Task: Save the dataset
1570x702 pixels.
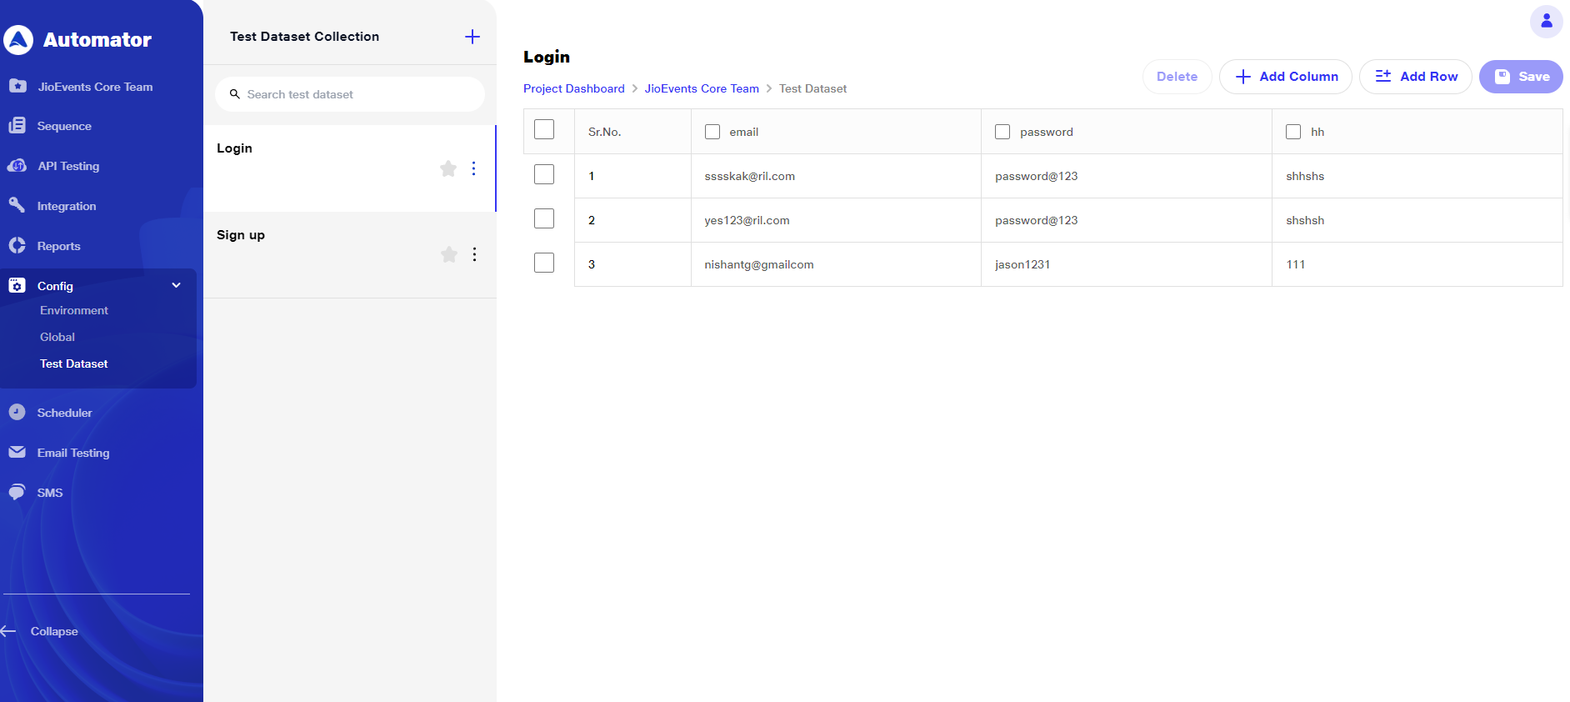Action: 1521,77
